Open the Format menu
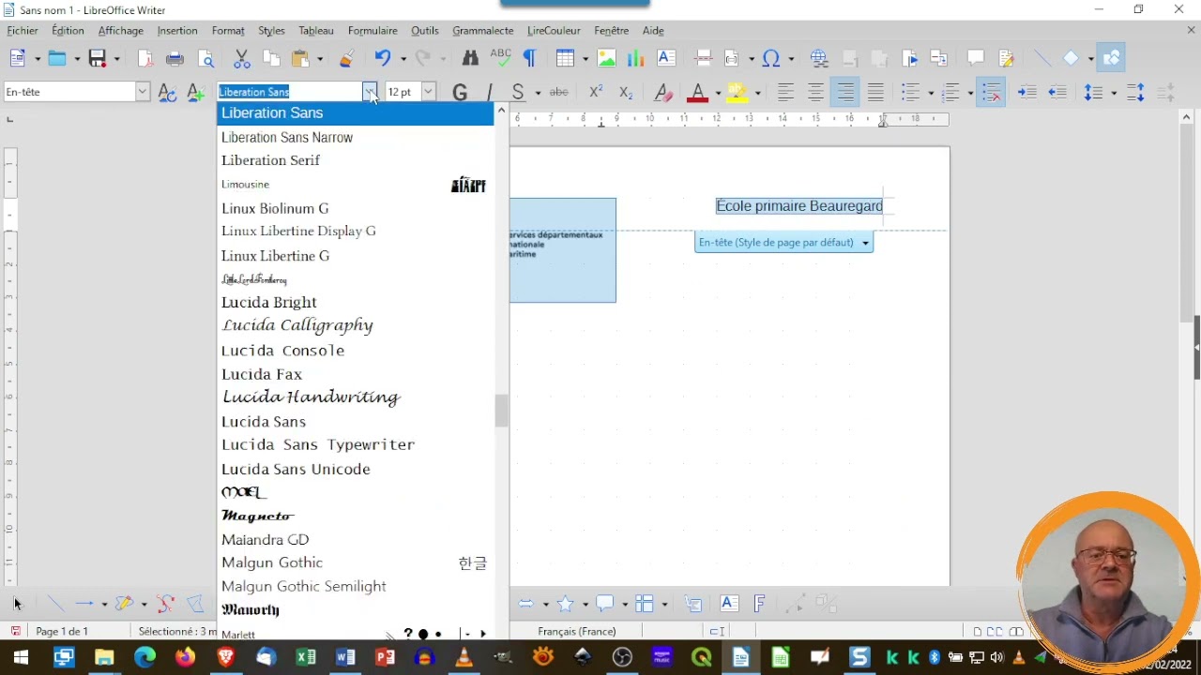 pos(228,31)
